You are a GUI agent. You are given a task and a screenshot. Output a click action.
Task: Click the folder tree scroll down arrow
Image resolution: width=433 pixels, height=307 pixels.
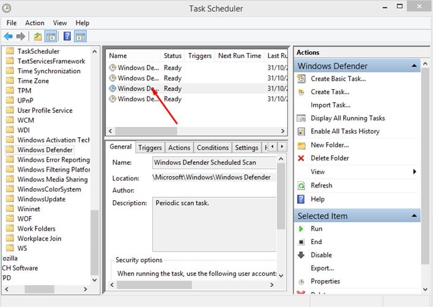click(94, 280)
